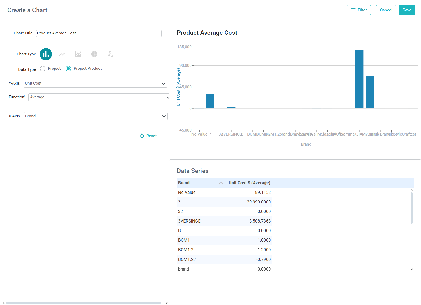This screenshot has height=305, width=421.
Task: Focus the Chart Title input field
Action: coord(99,33)
